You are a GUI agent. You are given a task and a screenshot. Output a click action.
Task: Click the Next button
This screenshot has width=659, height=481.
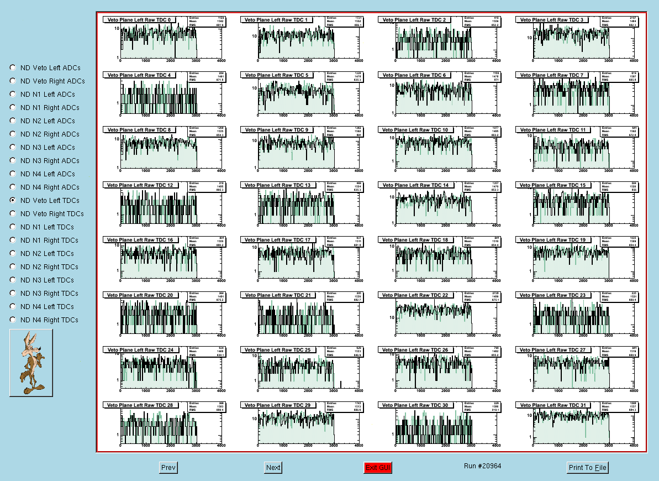coord(273,468)
